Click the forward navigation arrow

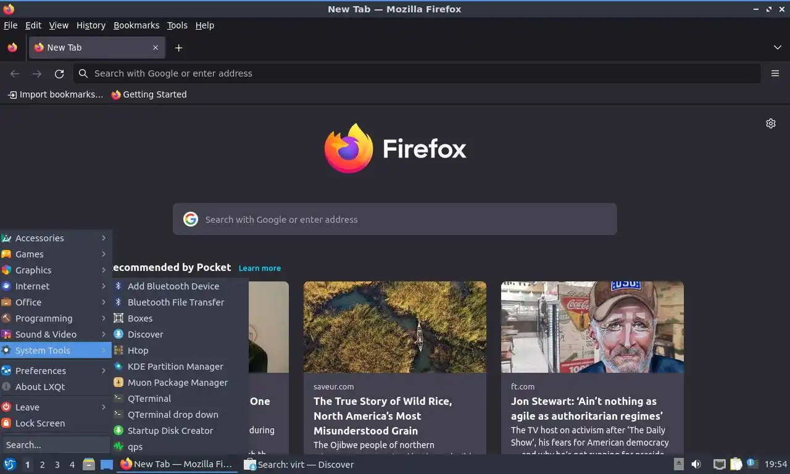[x=37, y=73]
